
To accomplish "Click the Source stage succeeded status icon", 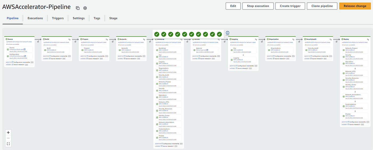I will (7, 39).
